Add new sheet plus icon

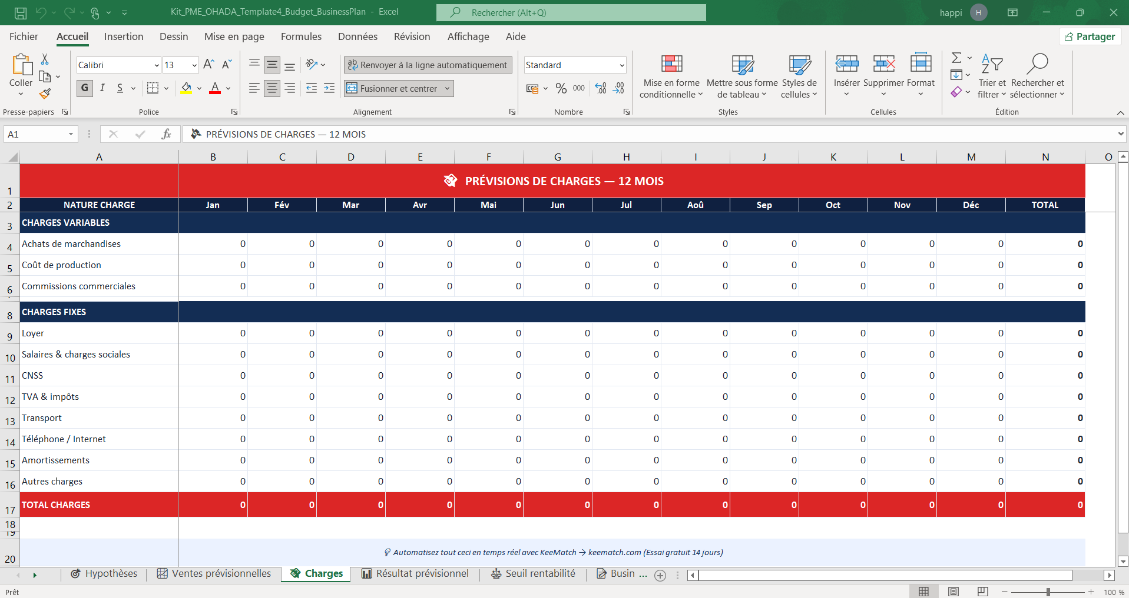(x=660, y=576)
